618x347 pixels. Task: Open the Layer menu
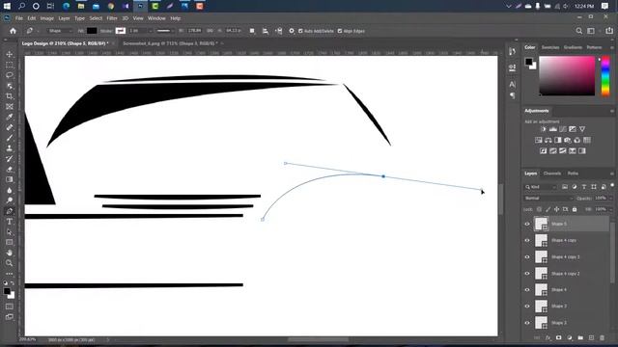(64, 18)
